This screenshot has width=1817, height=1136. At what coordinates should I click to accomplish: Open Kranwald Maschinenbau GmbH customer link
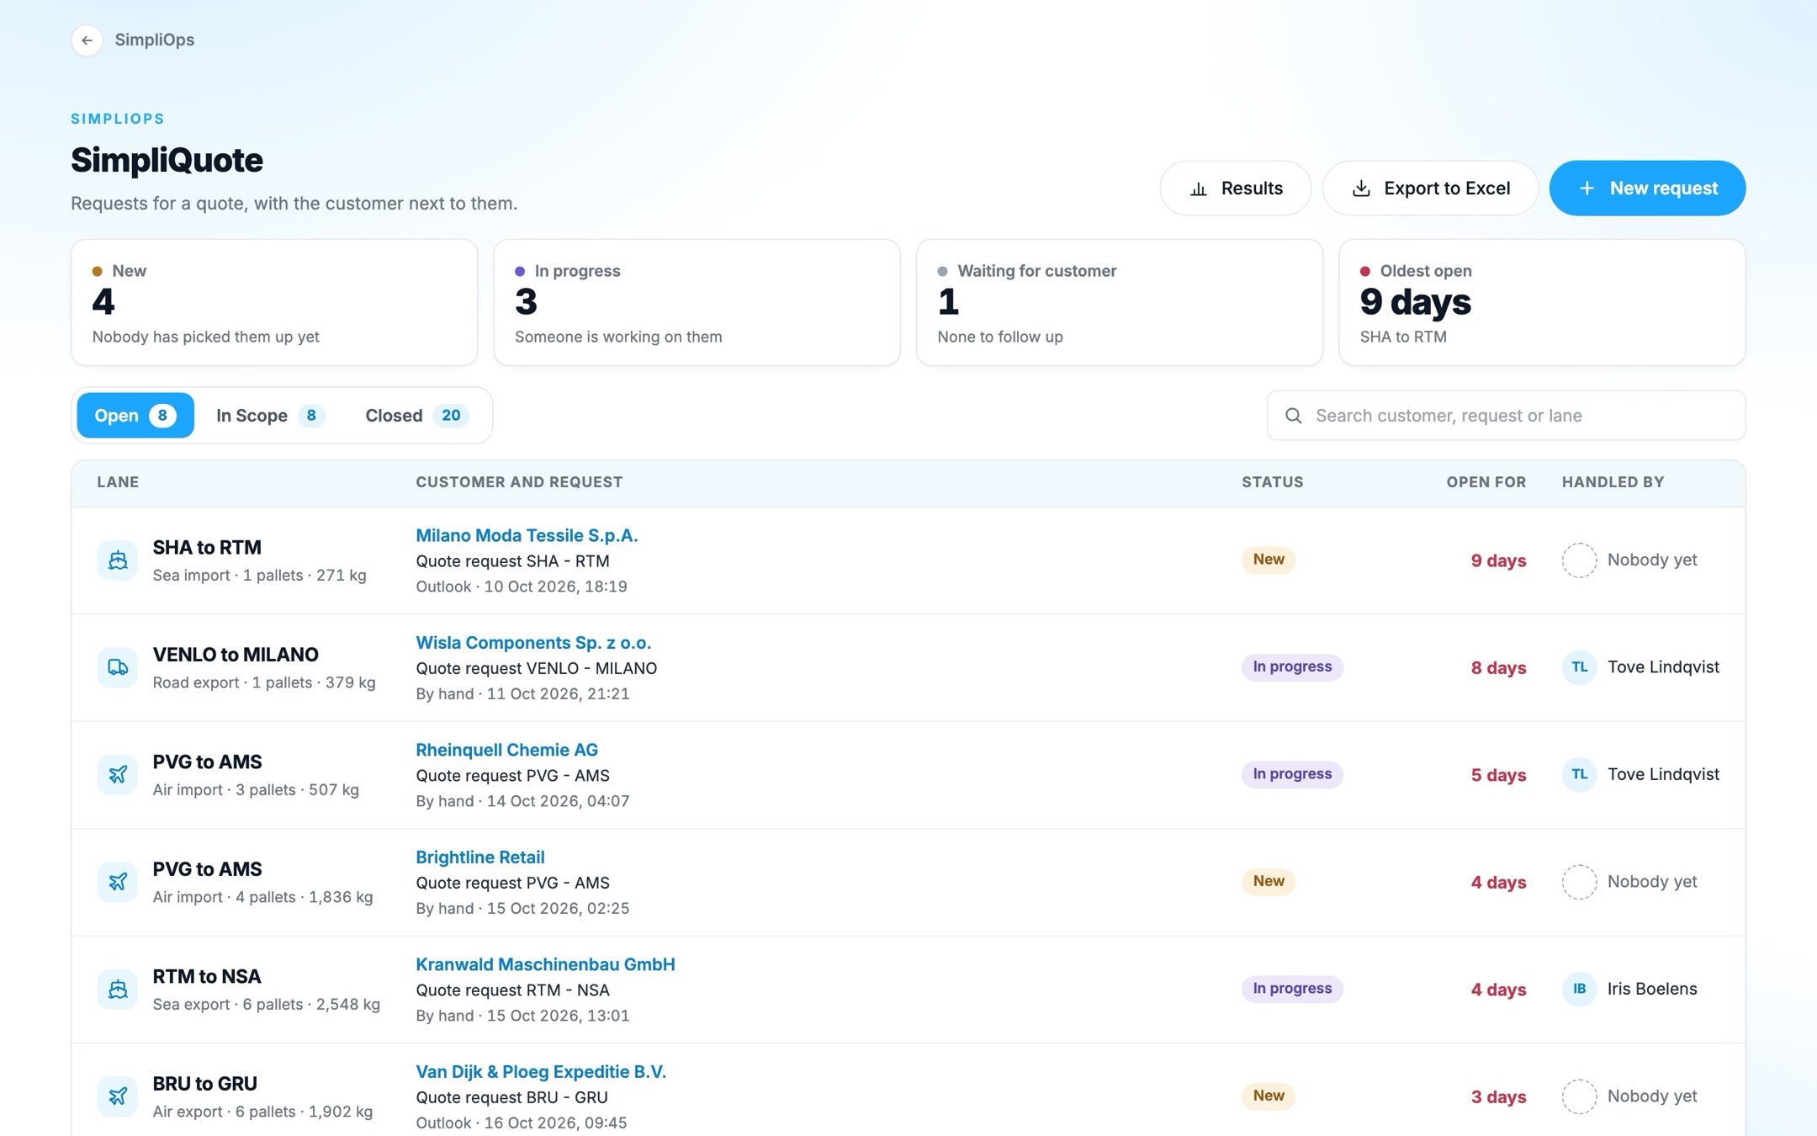(x=545, y=964)
